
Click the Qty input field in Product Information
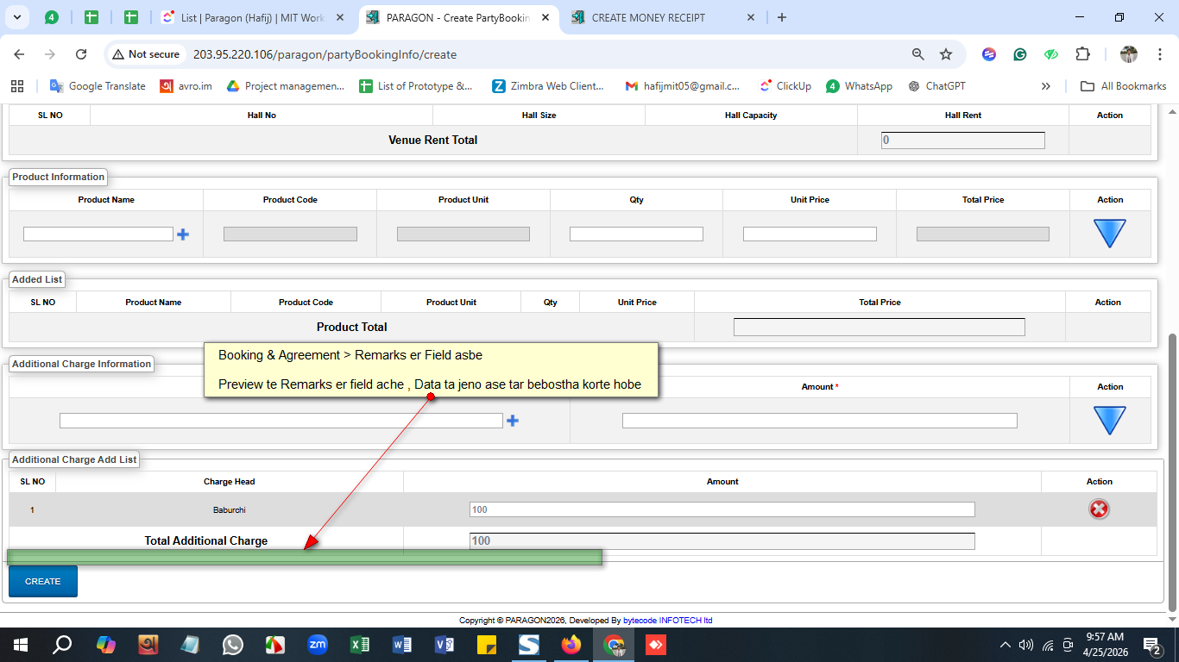pos(636,234)
